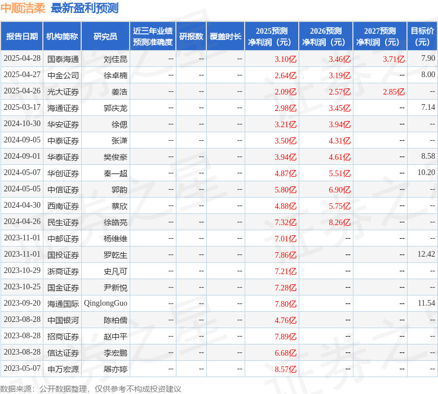
Task: Click institution 中邮证券
Action: [x=63, y=239]
